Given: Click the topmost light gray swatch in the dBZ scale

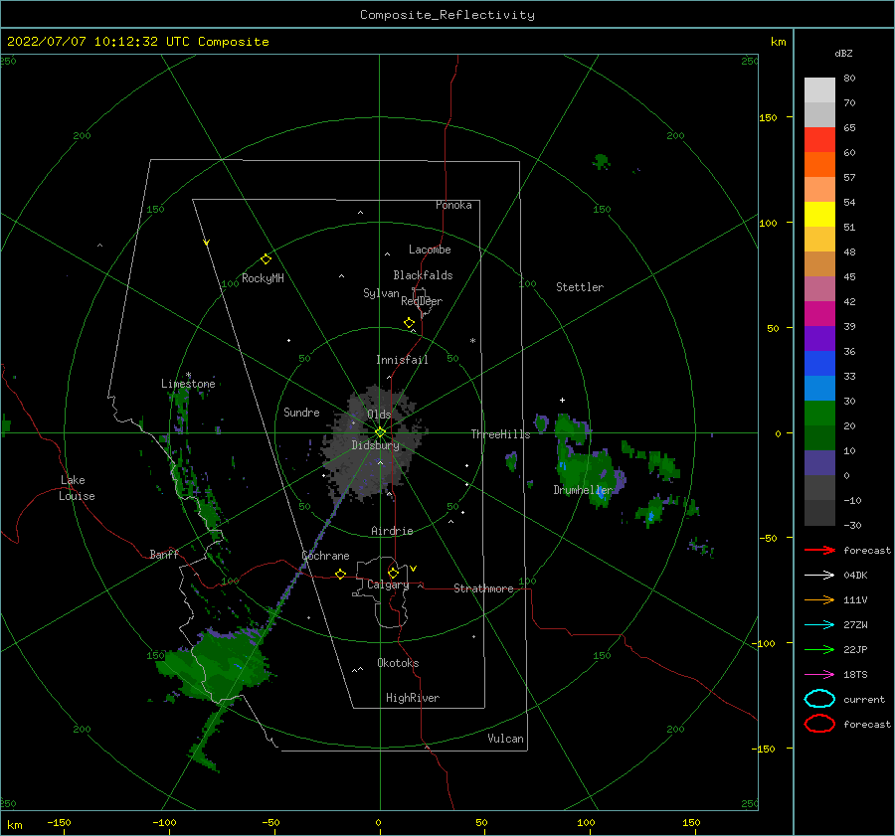Looking at the screenshot, I should coord(819,90).
